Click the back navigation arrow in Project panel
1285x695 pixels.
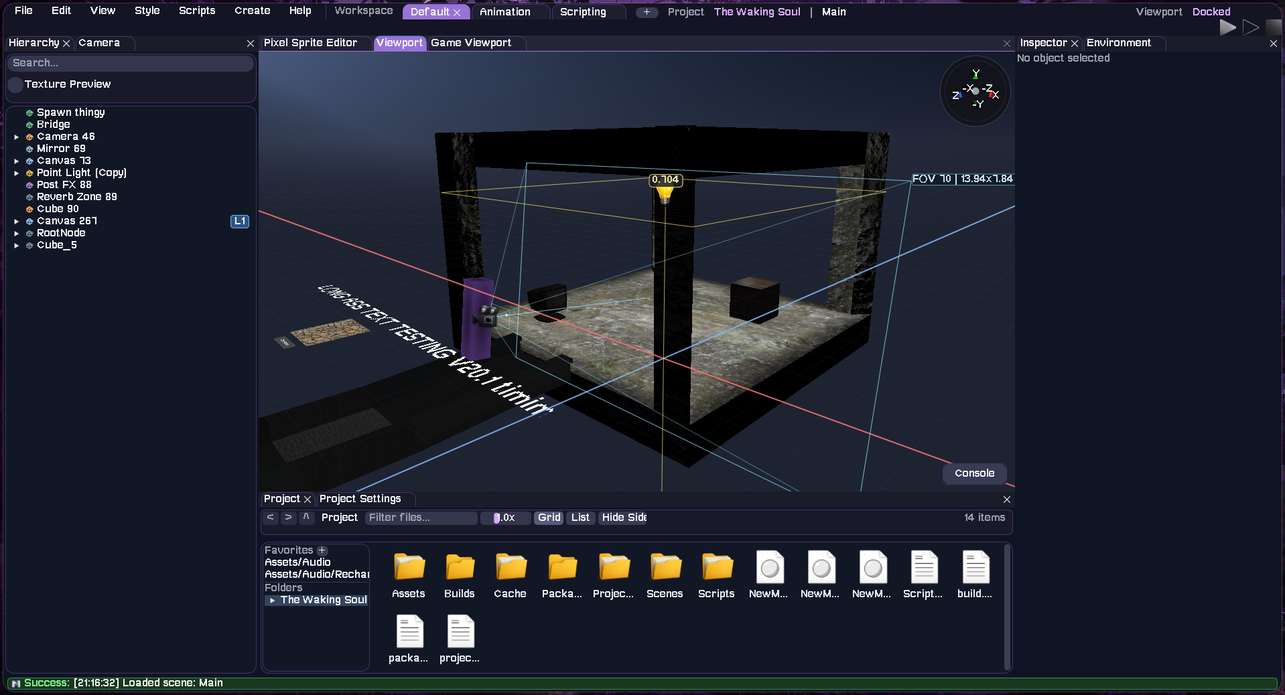click(x=271, y=518)
